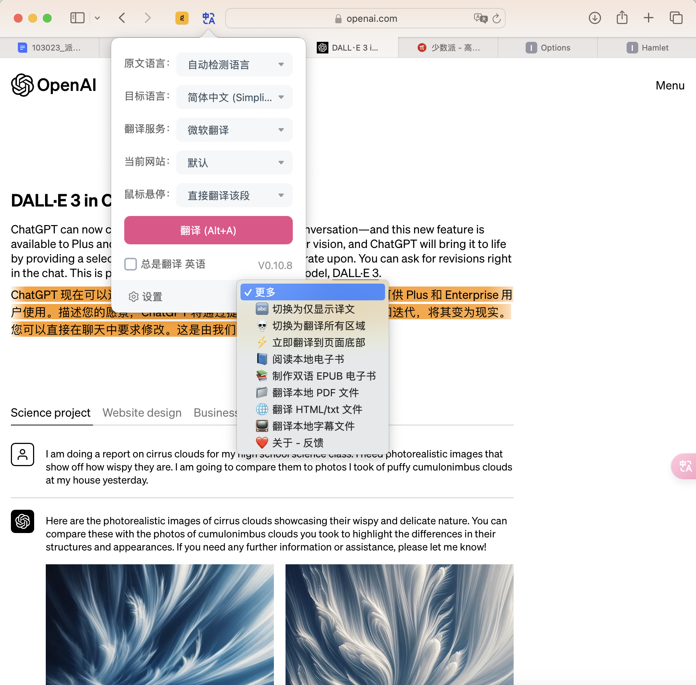Choose 立即翻译到页面底部 menu entry
Image resolution: width=696 pixels, height=685 pixels.
tap(312, 342)
